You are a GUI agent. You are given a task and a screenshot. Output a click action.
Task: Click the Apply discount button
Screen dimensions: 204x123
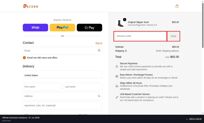173,36
